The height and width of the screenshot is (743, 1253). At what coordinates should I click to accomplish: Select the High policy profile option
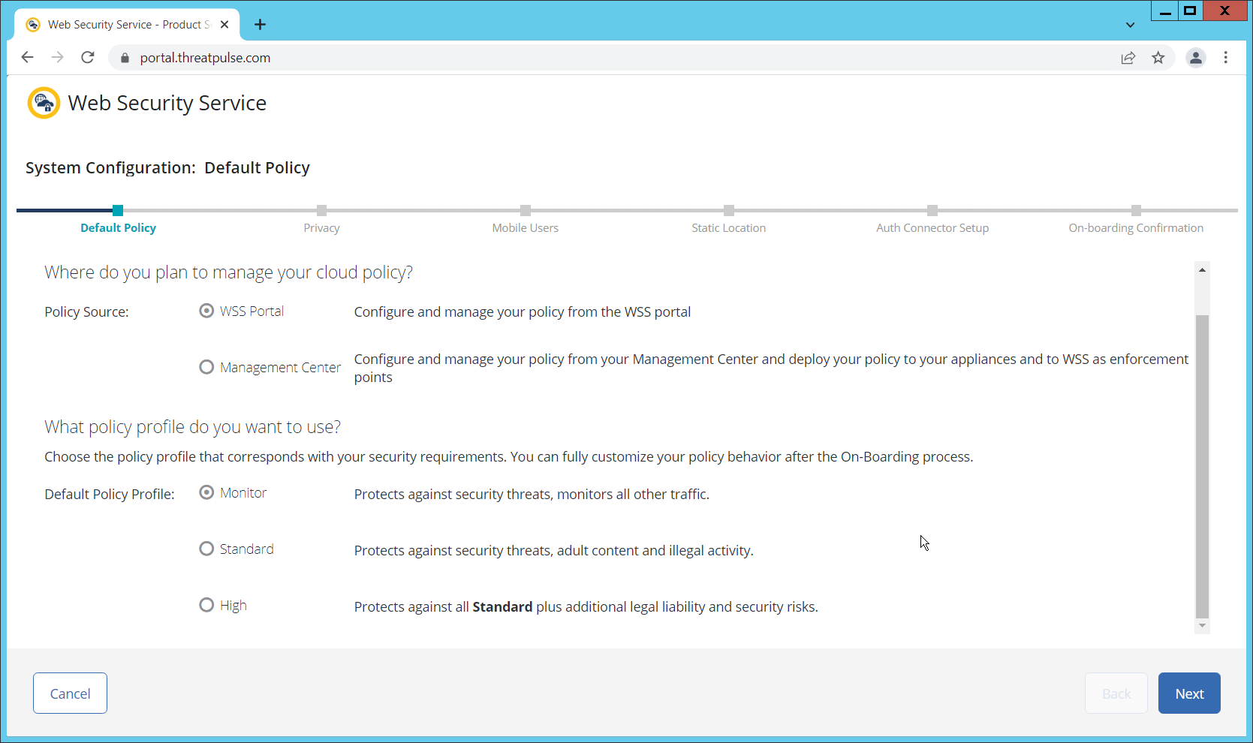(x=206, y=605)
